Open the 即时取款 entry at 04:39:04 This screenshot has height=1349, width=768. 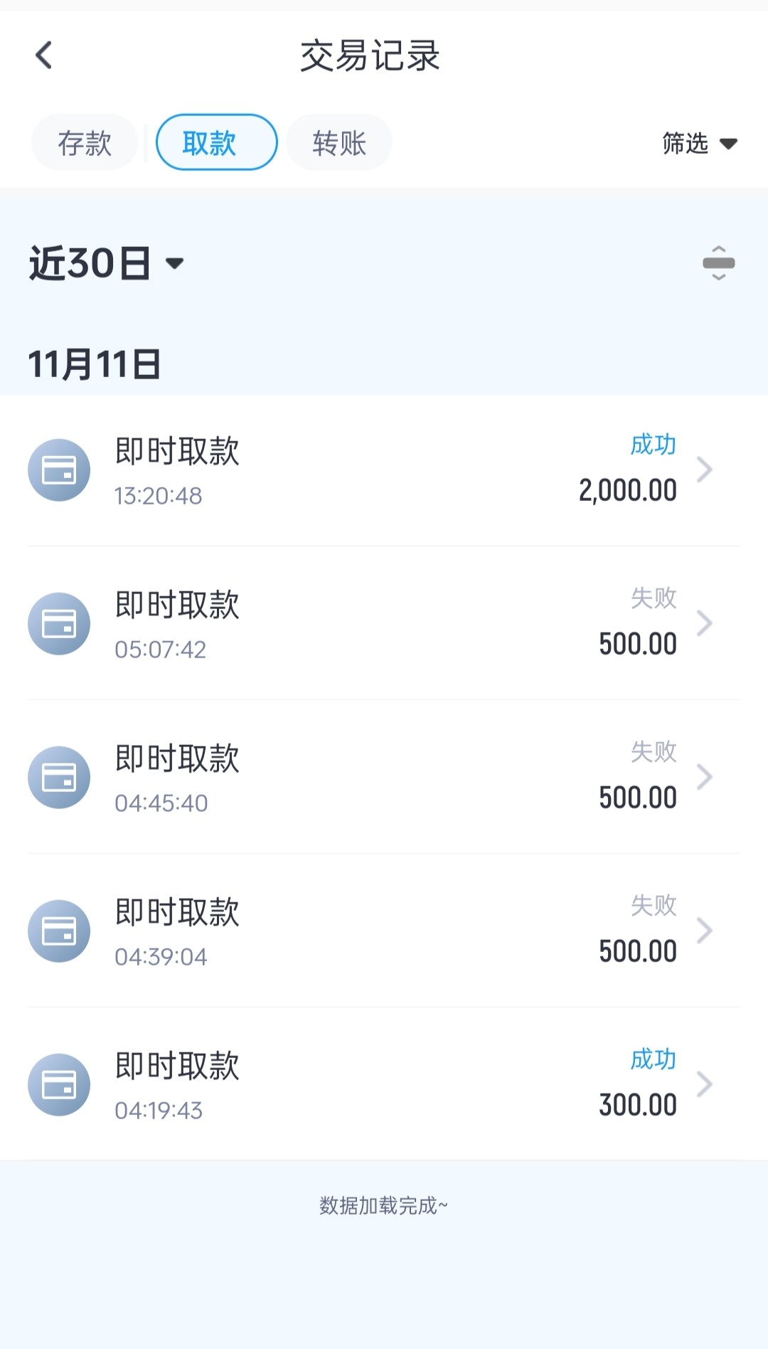(x=178, y=913)
